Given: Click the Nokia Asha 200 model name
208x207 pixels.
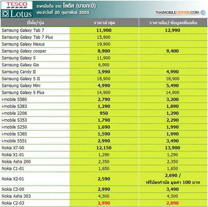Looking at the screenshot, I should pyautogui.click(x=16, y=162).
